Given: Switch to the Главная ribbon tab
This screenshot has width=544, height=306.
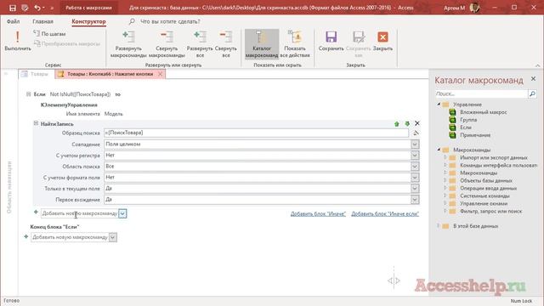Looking at the screenshot, I should click(x=43, y=21).
